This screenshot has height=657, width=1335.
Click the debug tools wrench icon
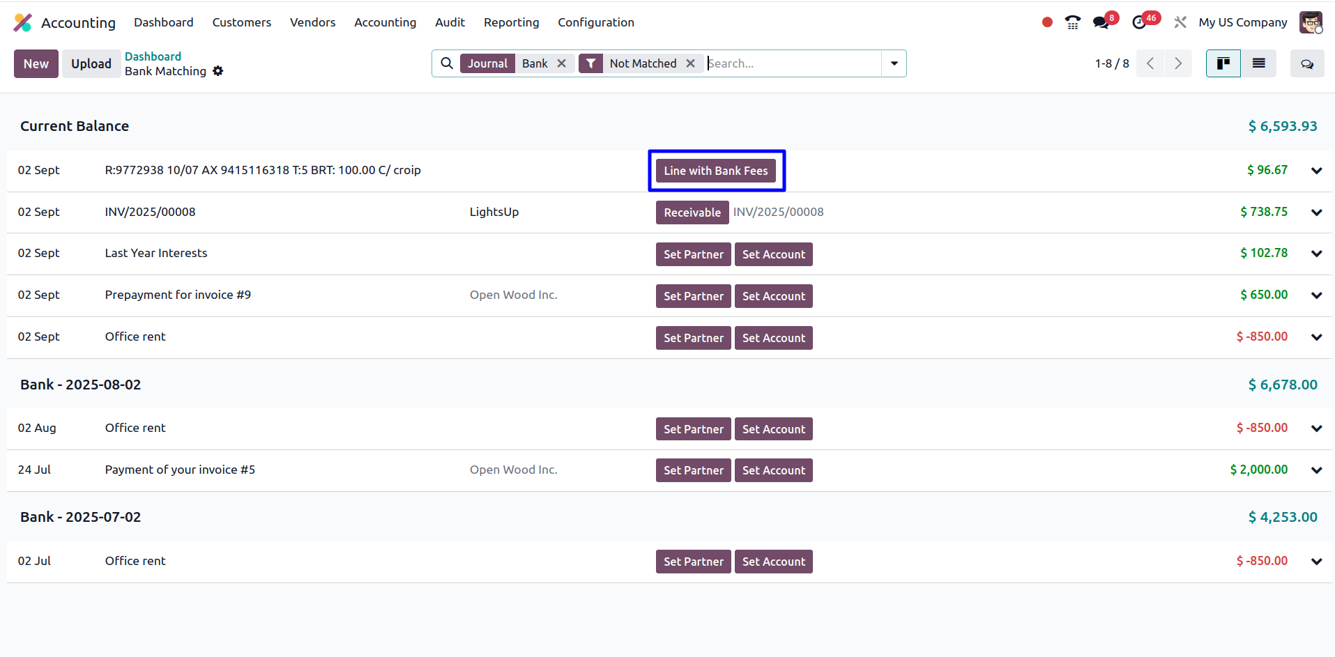point(1180,22)
